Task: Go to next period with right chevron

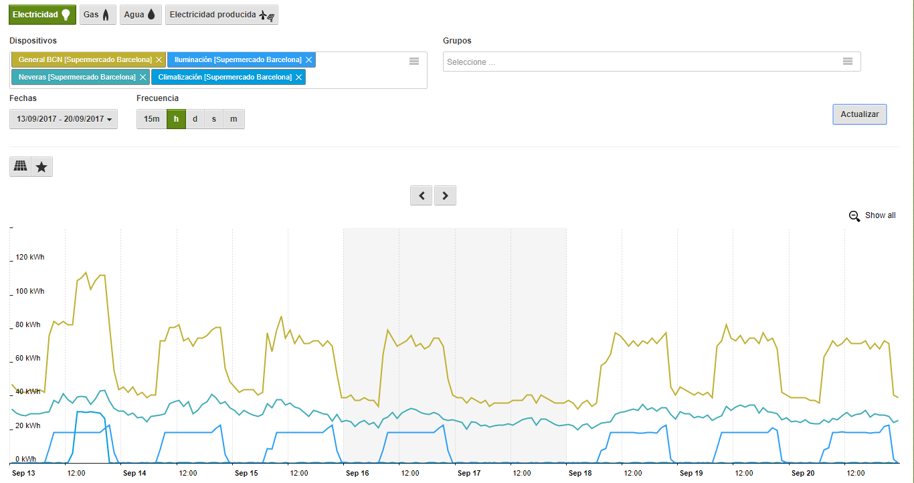Action: click(x=445, y=195)
